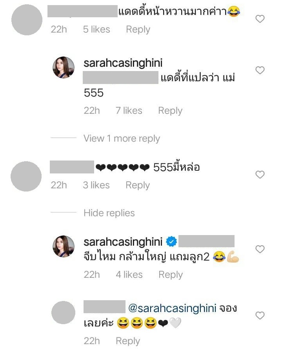Reply to the last comment in thread

tap(127, 341)
